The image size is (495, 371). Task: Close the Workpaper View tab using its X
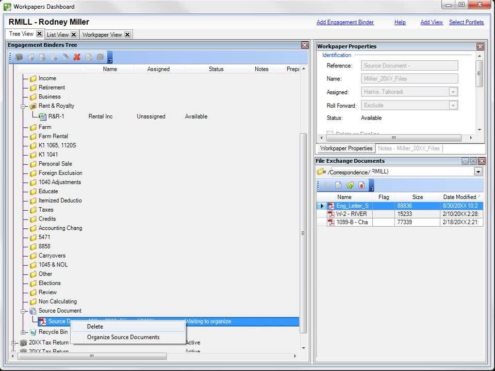(x=127, y=35)
